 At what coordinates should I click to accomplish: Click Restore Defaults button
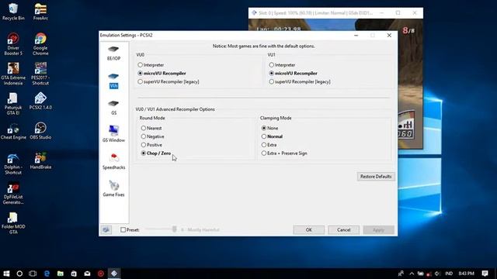coord(376,177)
